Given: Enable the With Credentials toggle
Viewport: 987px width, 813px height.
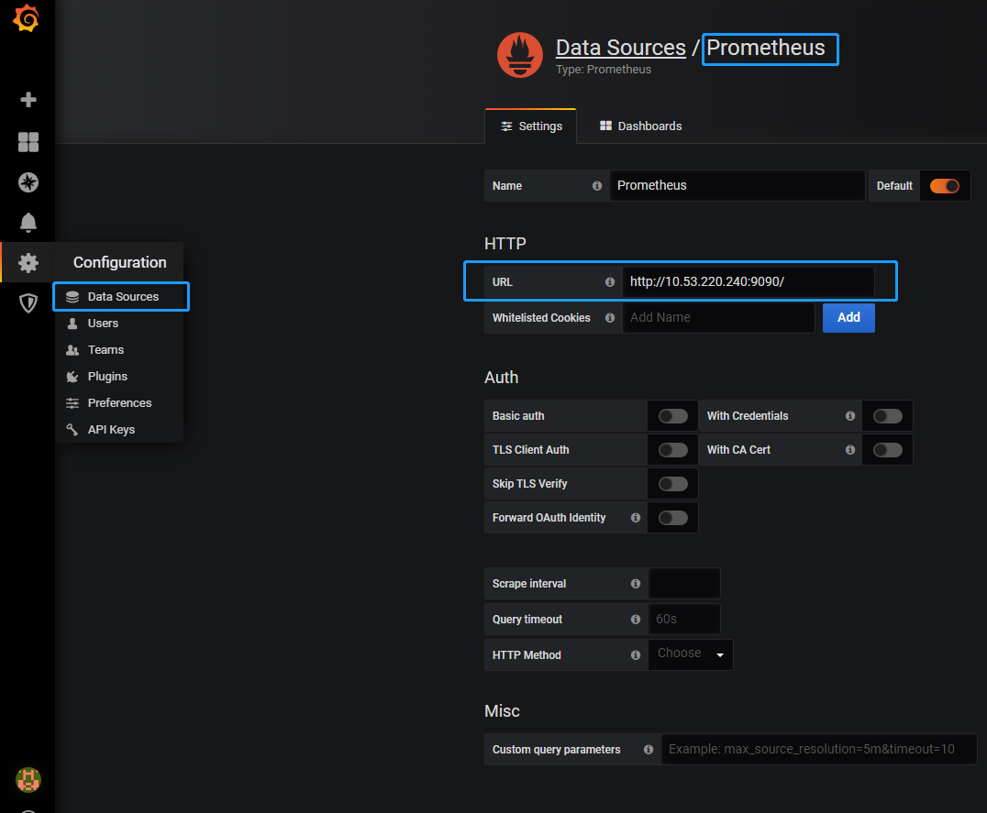Looking at the screenshot, I should 888,416.
